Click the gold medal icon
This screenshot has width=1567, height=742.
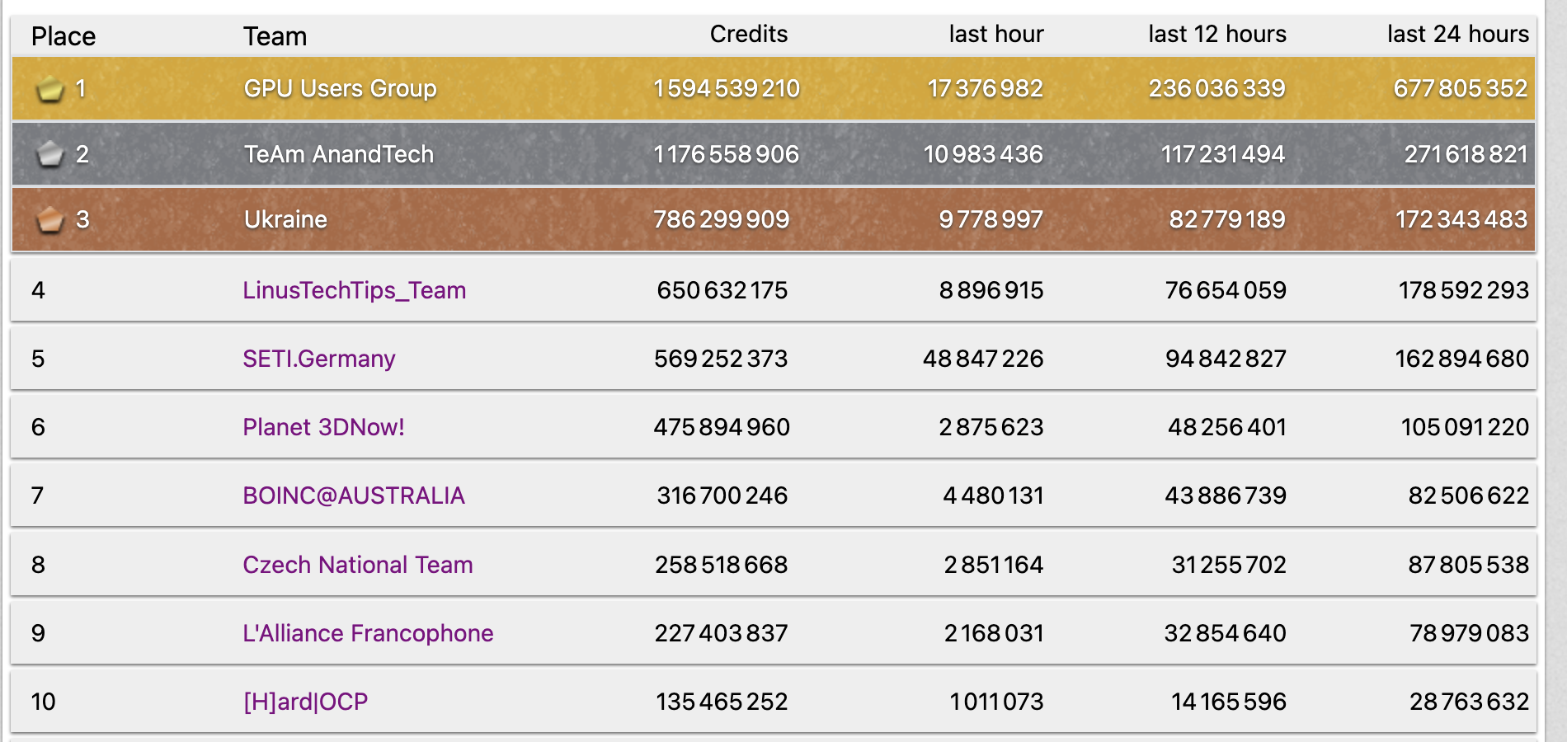[50, 88]
